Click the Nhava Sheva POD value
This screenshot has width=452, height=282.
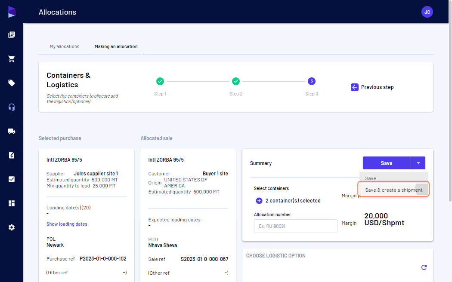[163, 245]
